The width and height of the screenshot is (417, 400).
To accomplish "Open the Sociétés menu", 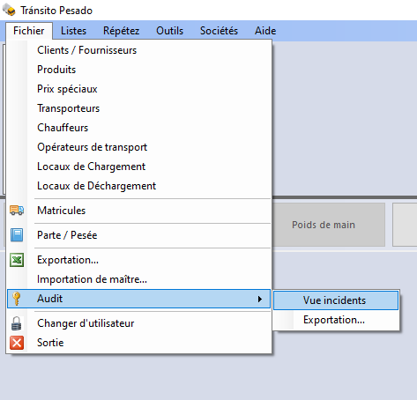I will point(219,31).
